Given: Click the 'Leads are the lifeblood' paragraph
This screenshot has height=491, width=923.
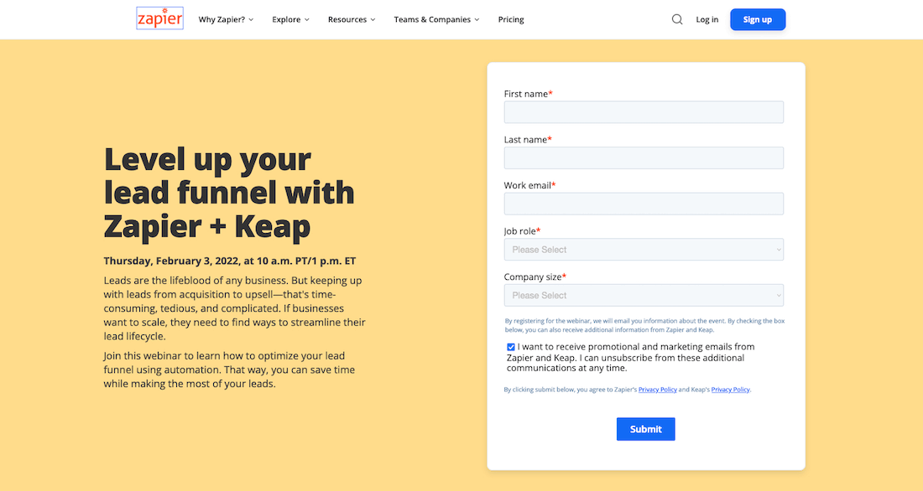Looking at the screenshot, I should point(234,308).
